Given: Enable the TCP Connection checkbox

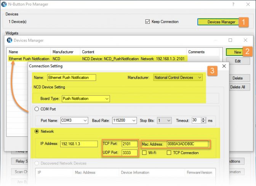Looking at the screenshot, I should [169, 153].
